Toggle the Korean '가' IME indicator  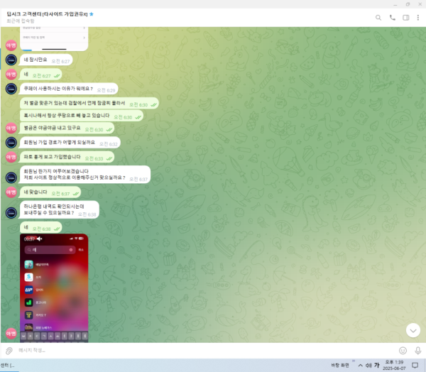[376, 365]
